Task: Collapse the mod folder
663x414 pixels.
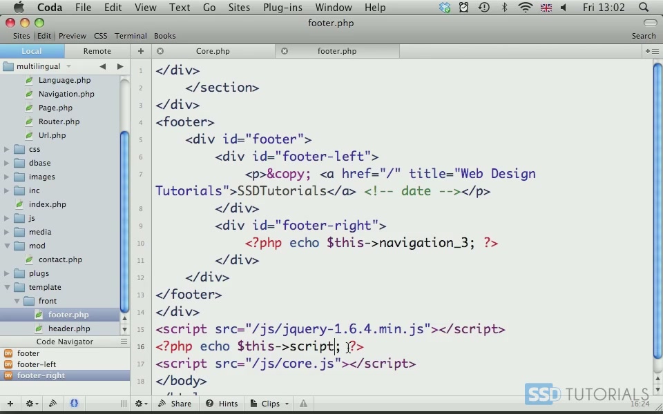Action: pos(7,246)
